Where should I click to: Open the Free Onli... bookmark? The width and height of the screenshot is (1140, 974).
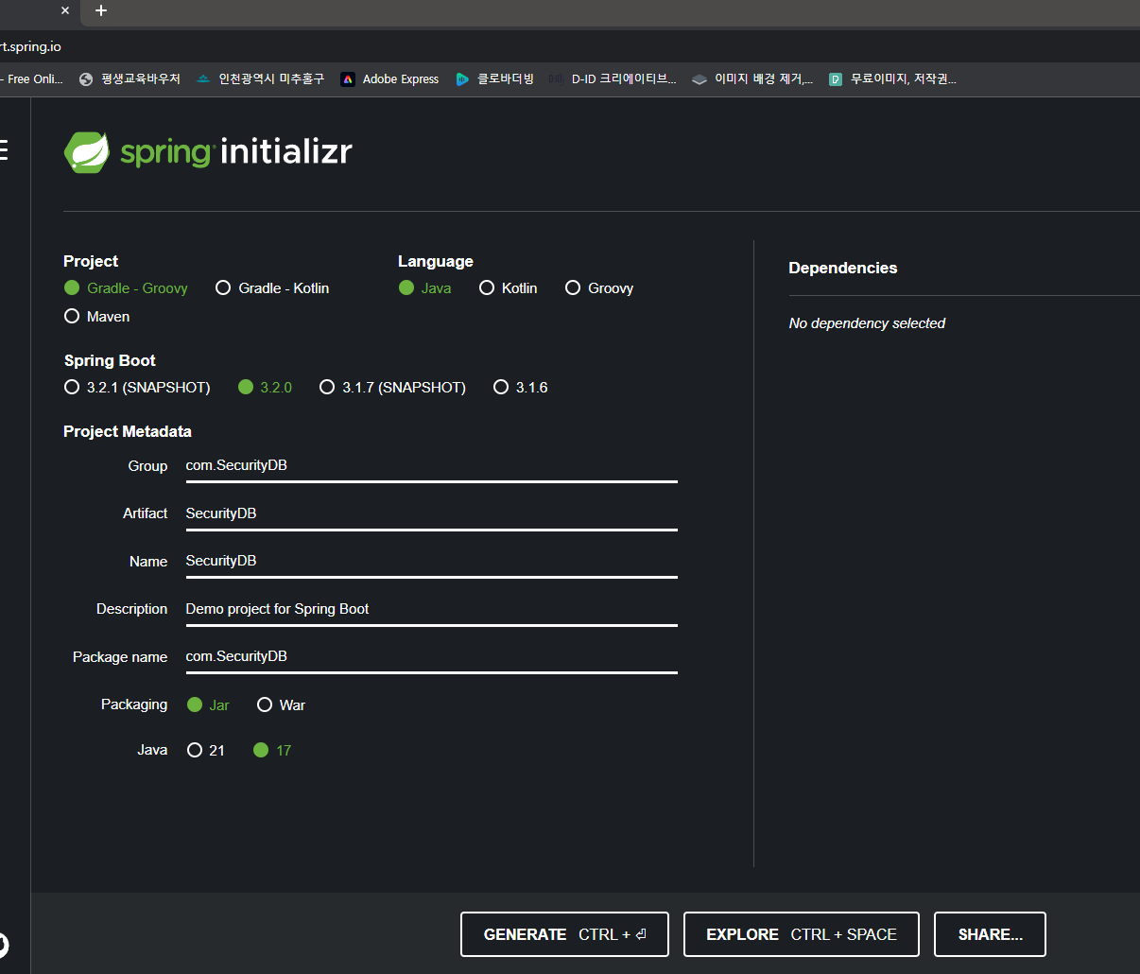(x=31, y=79)
